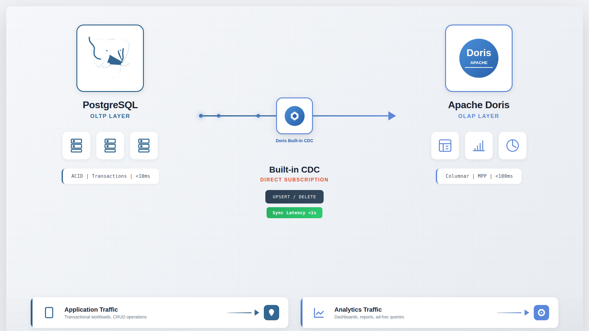Click the pie chart clock icon
Viewport: 589px width, 331px height.
tap(513, 146)
